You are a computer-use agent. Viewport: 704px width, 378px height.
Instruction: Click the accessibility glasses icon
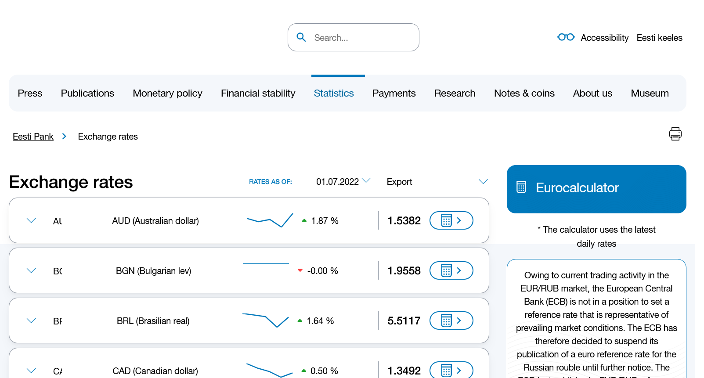(x=566, y=37)
